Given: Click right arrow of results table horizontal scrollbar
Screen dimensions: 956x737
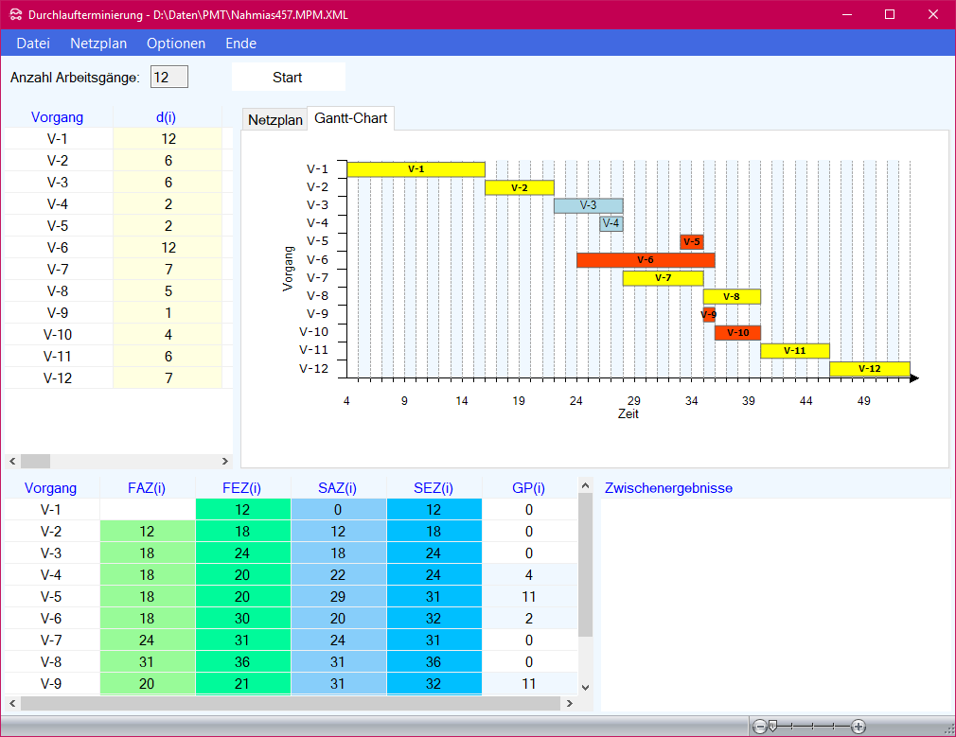Looking at the screenshot, I should (x=569, y=704).
